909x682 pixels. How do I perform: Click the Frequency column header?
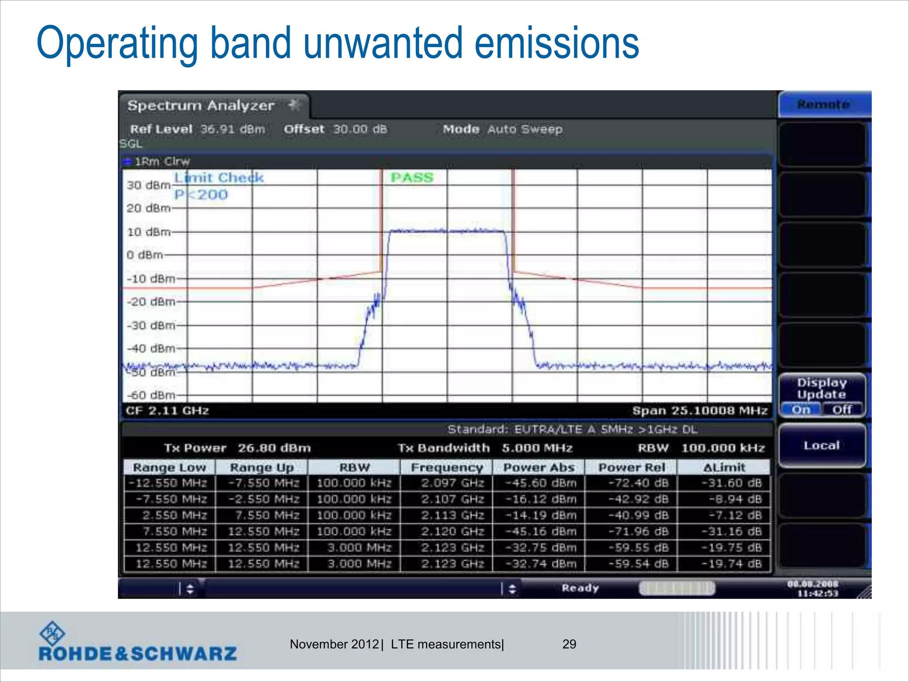[447, 468]
